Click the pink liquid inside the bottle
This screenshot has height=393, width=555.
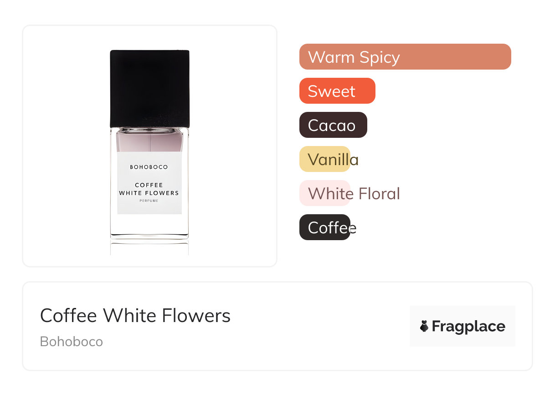(149, 141)
